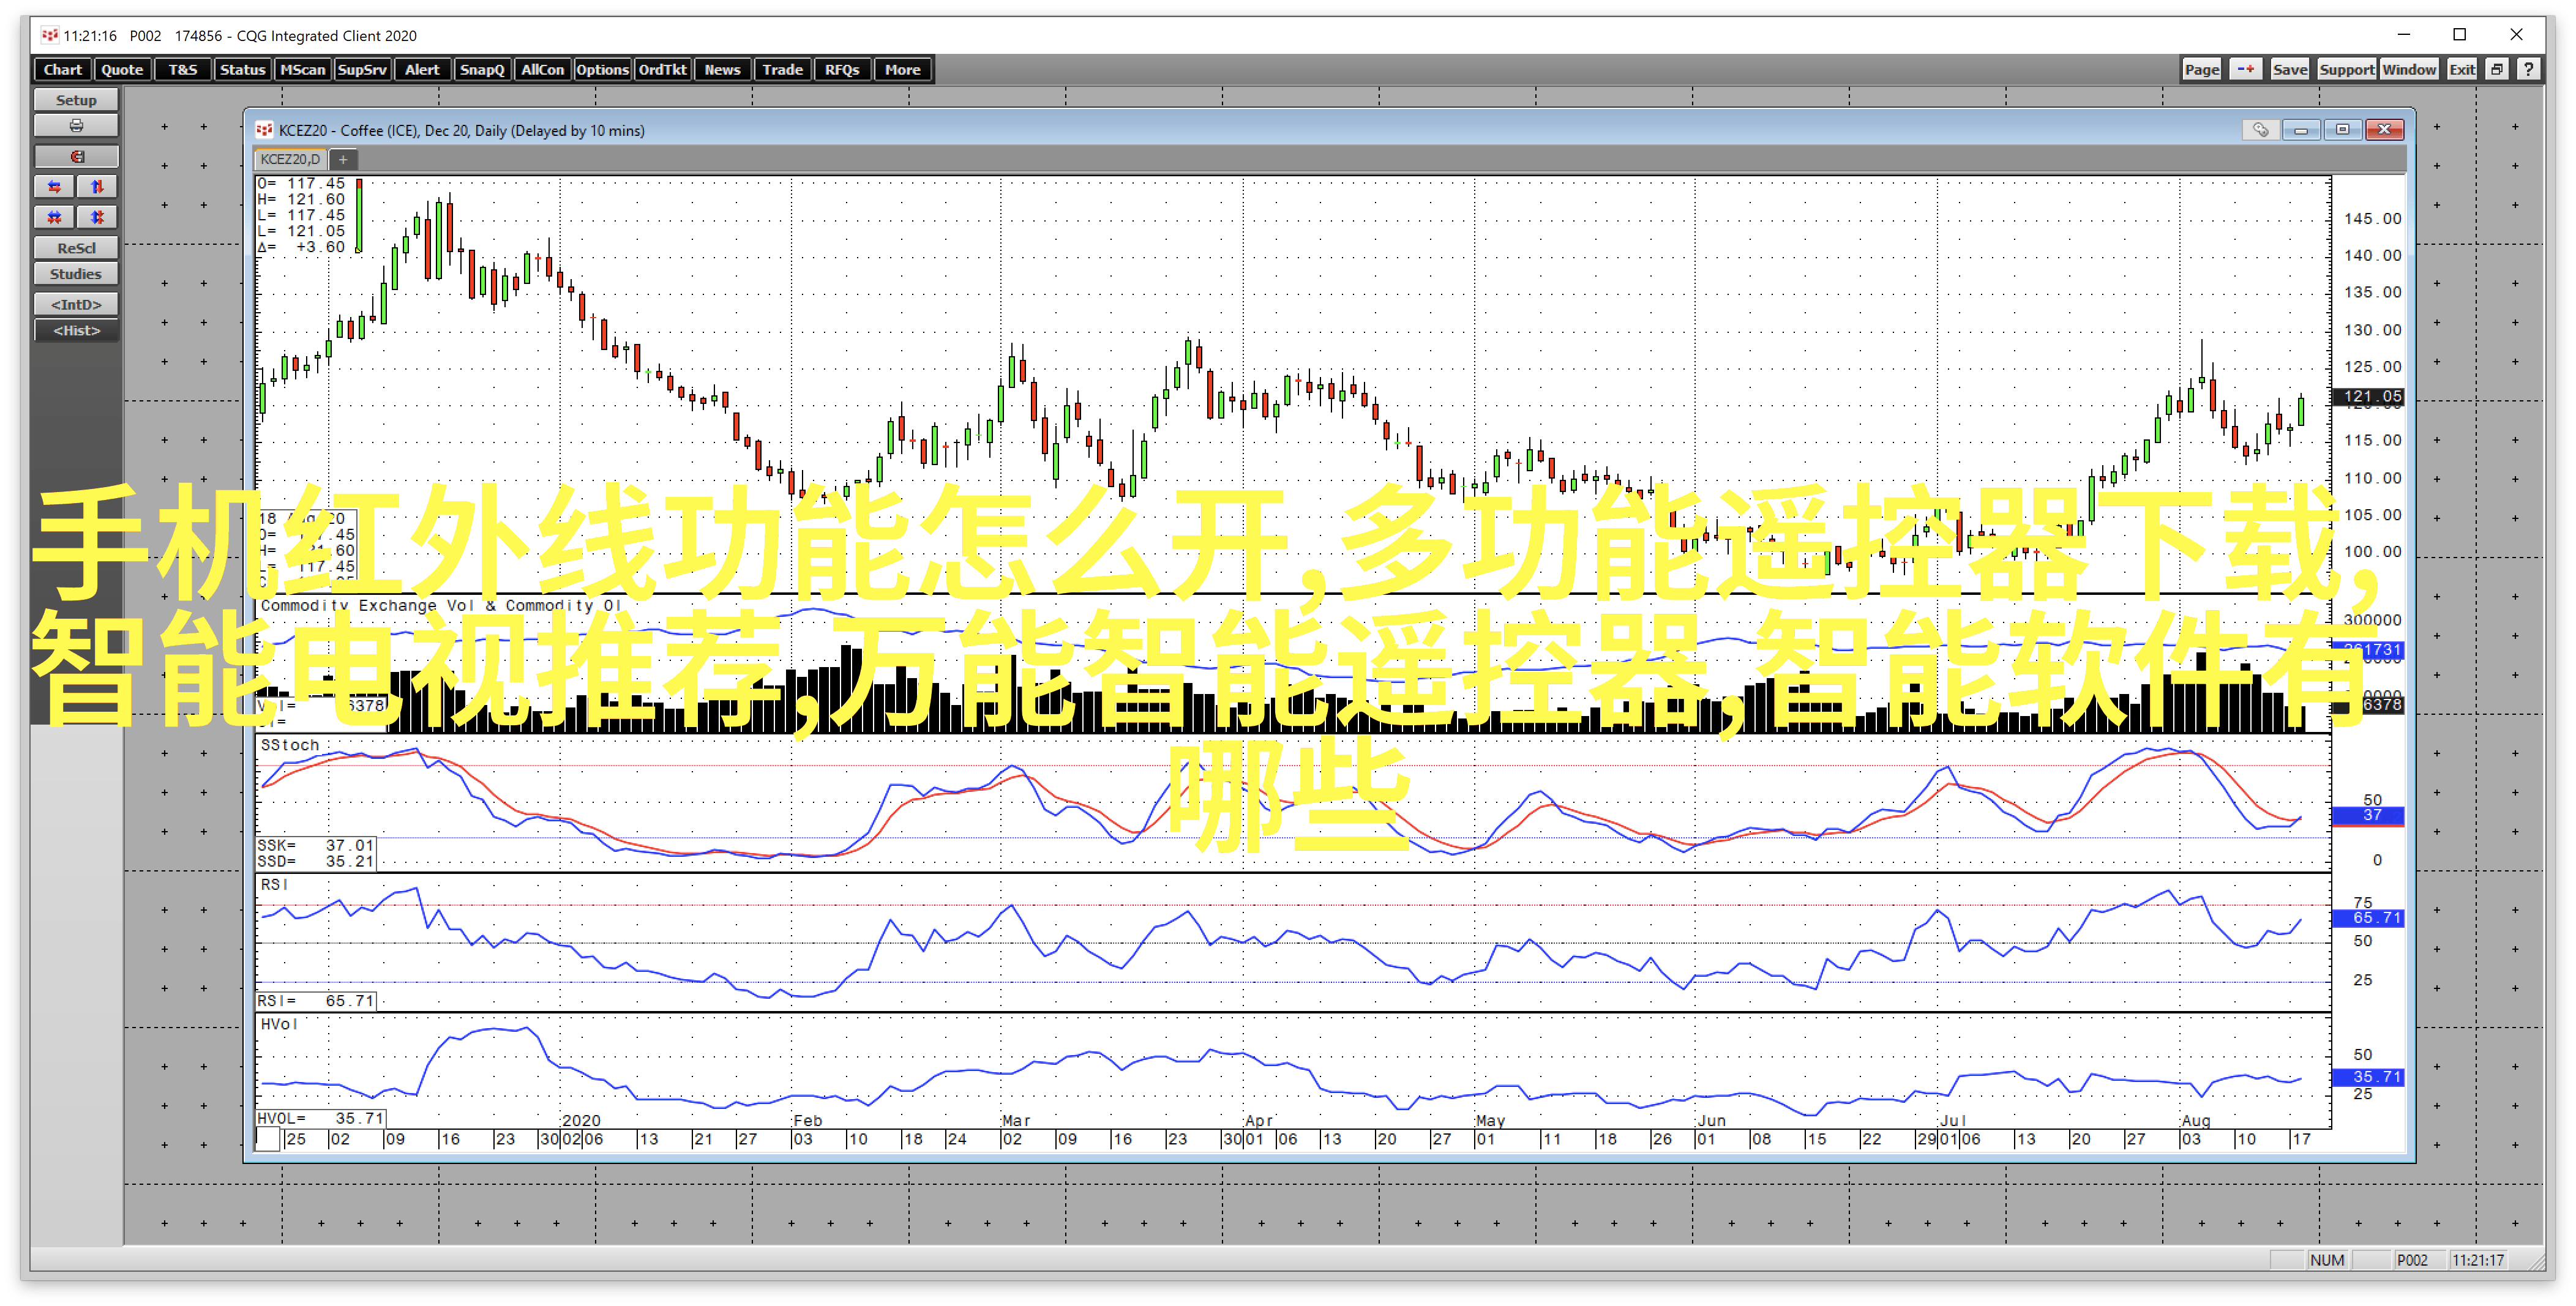
Task: Click the 35.71 HVol value marker on scale
Action: [2368, 1077]
